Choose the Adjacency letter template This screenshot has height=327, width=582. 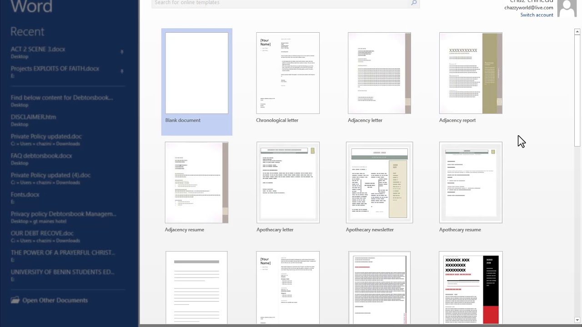coord(379,73)
